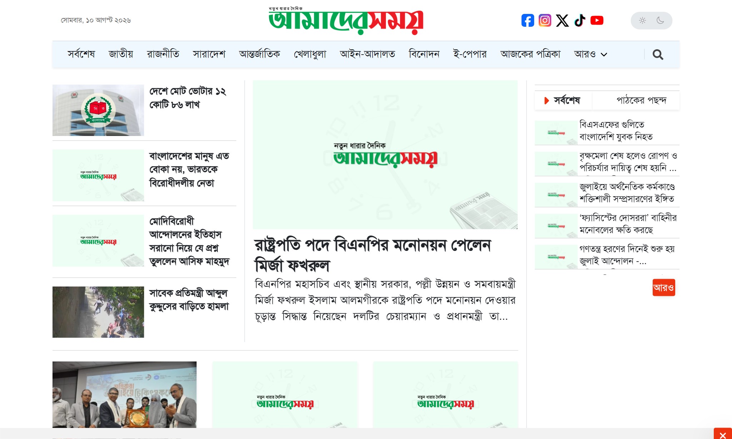Viewport: 732px width, 439px height.
Task: Click thumbnail beside জুলাইয়ে অর্থনৈতিক story
Action: tap(556, 195)
